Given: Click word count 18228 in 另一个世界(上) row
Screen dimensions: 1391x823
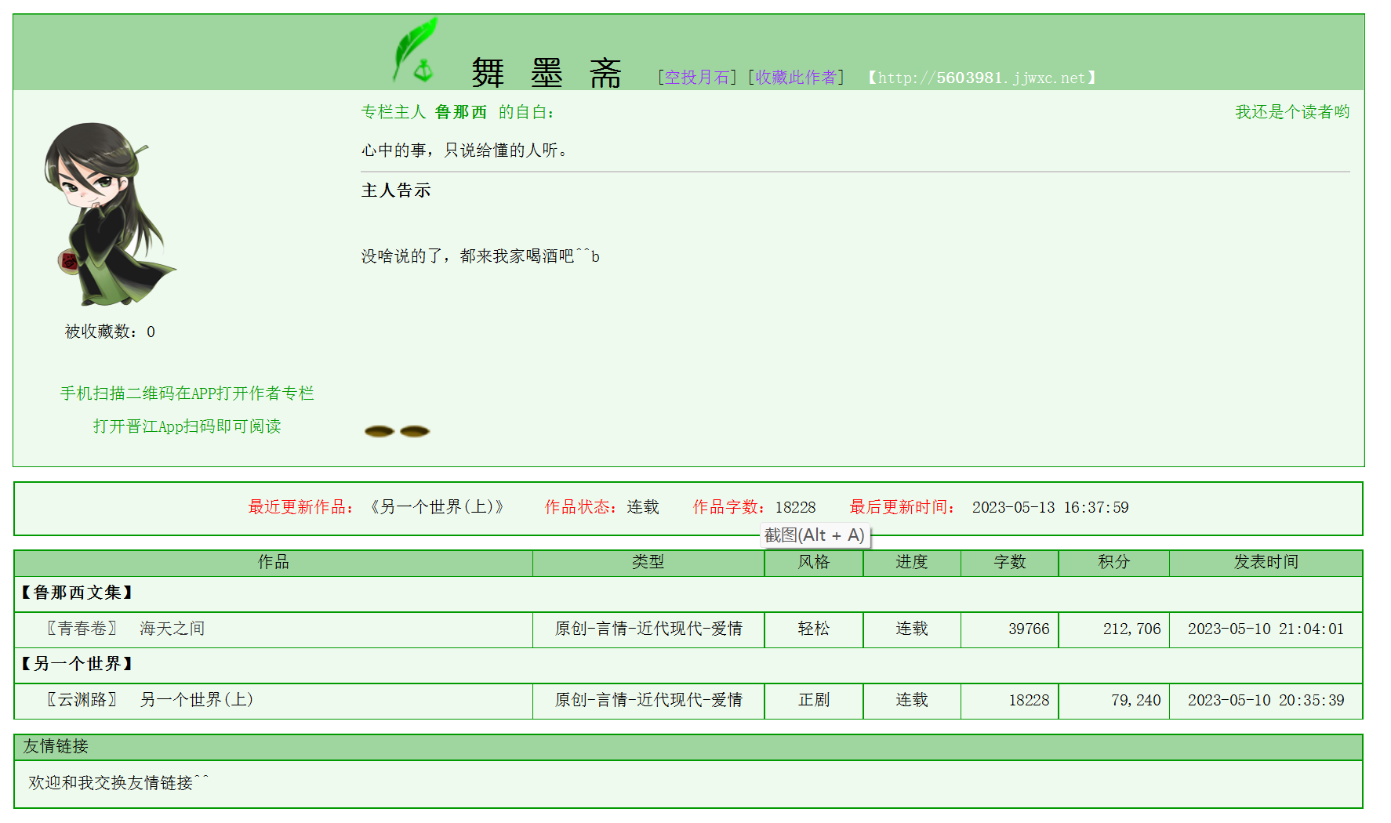Looking at the screenshot, I should [1029, 700].
